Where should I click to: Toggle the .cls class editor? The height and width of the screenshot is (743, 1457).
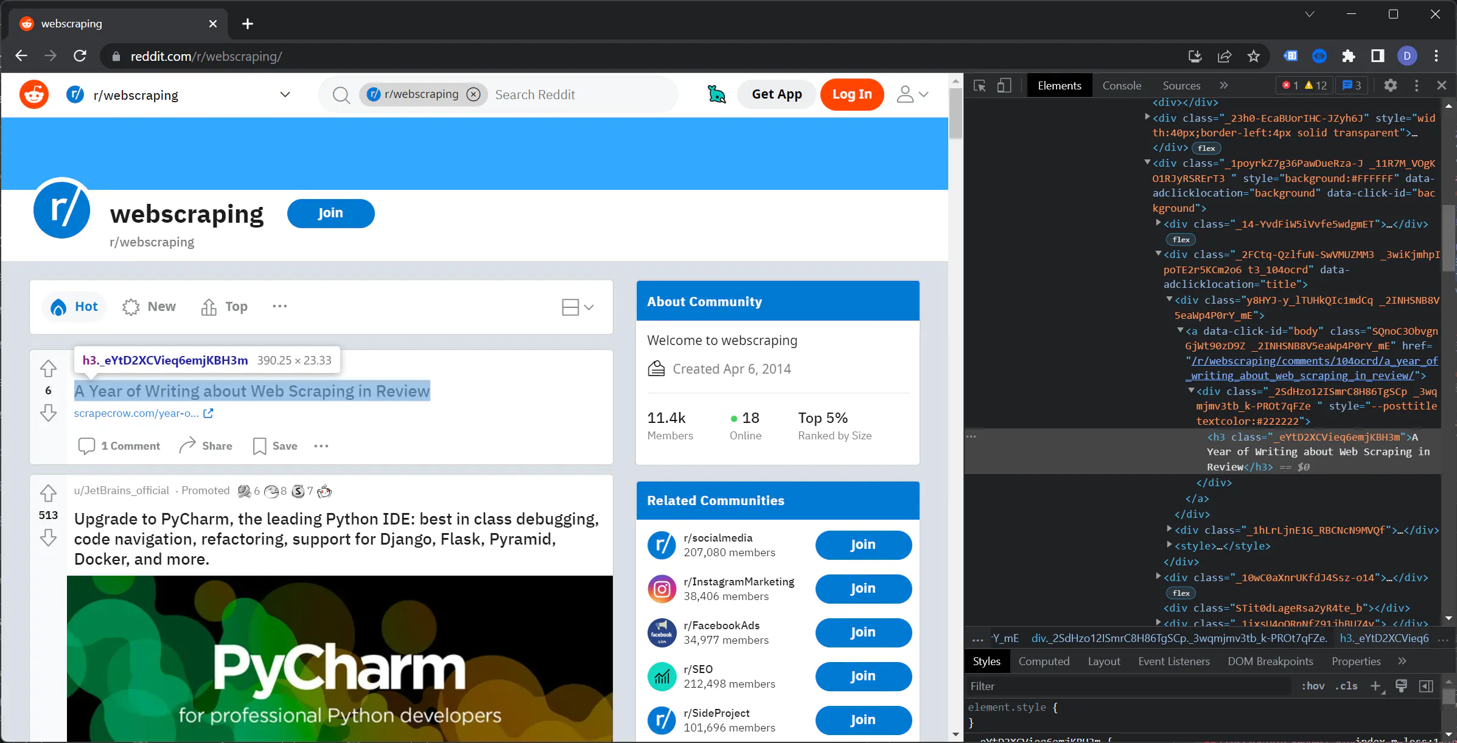tap(1346, 686)
